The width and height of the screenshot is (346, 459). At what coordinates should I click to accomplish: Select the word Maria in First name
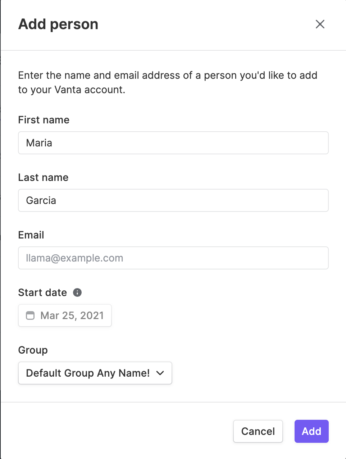click(x=39, y=143)
